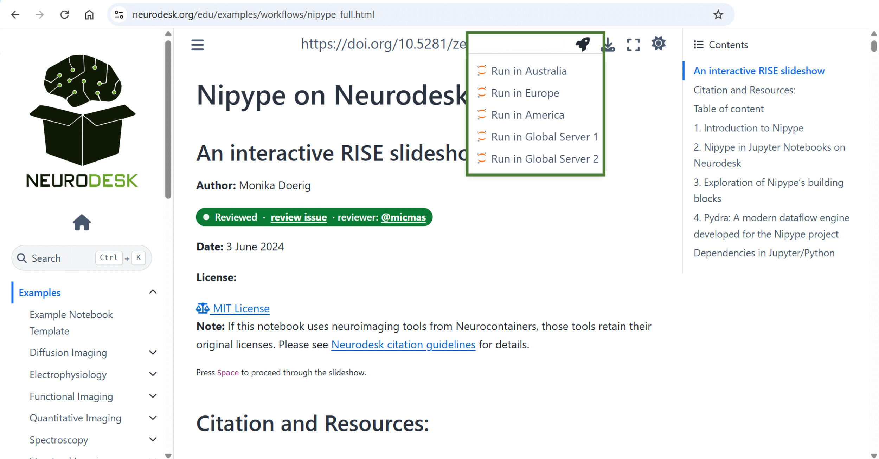Click the home icon in the sidebar
879x459 pixels.
pos(82,222)
